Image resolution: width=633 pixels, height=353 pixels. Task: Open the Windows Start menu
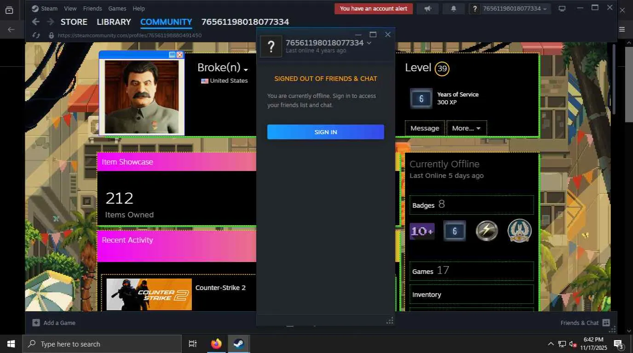click(11, 344)
